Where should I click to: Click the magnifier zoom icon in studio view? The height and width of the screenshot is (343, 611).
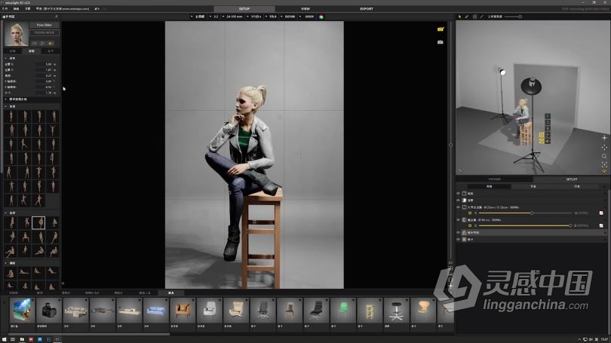pos(604,156)
